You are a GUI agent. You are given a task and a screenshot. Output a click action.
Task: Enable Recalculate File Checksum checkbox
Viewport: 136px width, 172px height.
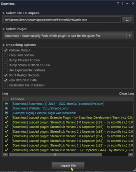pyautogui.click(x=6, y=85)
